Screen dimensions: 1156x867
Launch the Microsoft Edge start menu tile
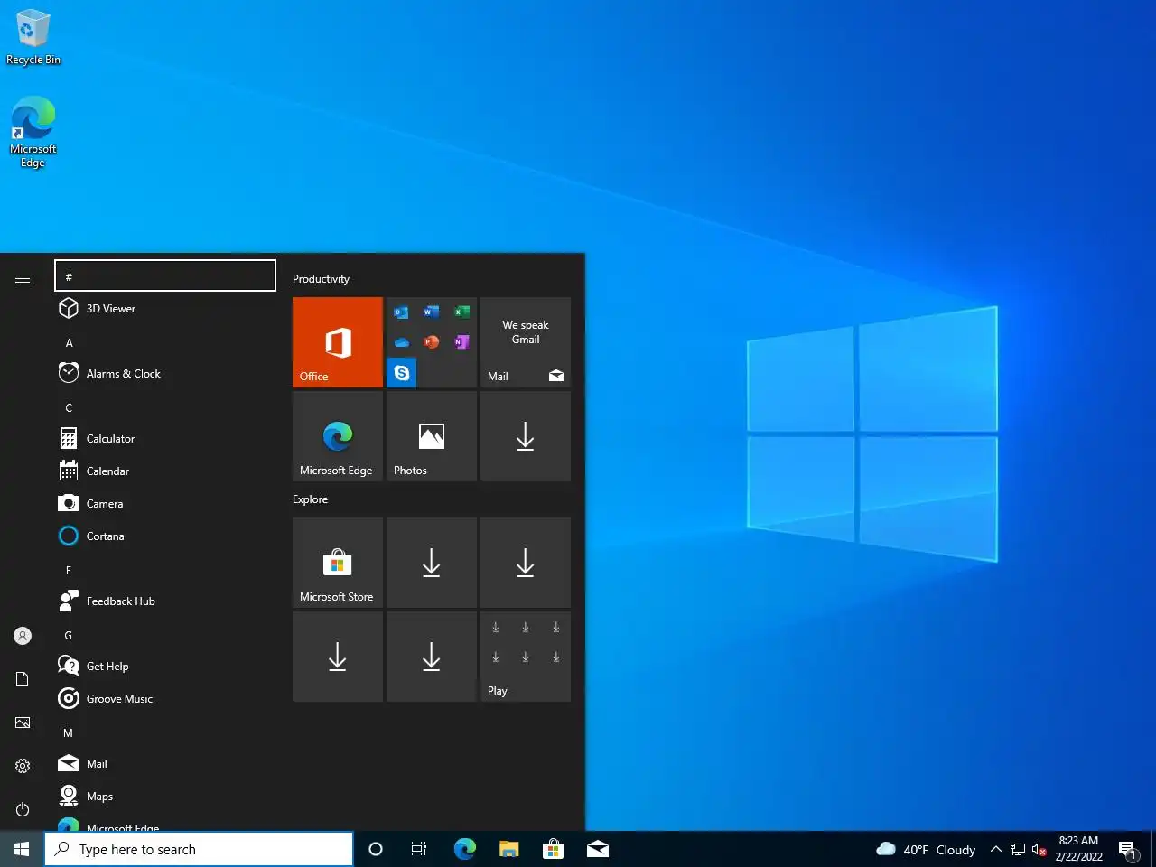click(338, 436)
